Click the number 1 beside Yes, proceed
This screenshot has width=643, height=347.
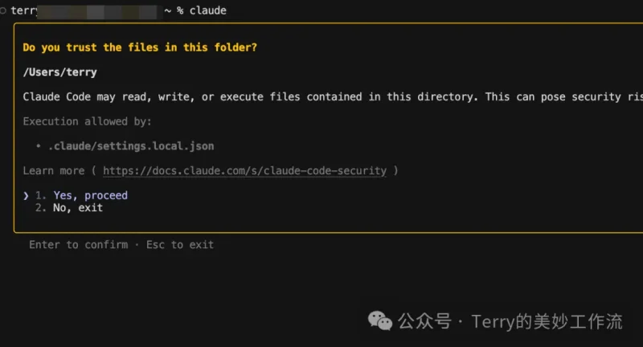click(40, 195)
